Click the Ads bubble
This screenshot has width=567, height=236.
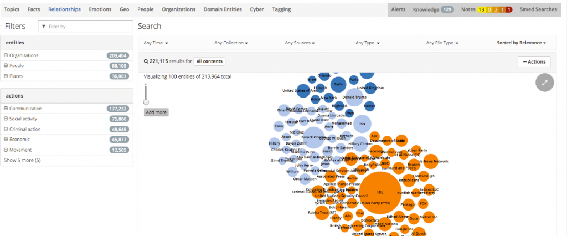pos(348,216)
